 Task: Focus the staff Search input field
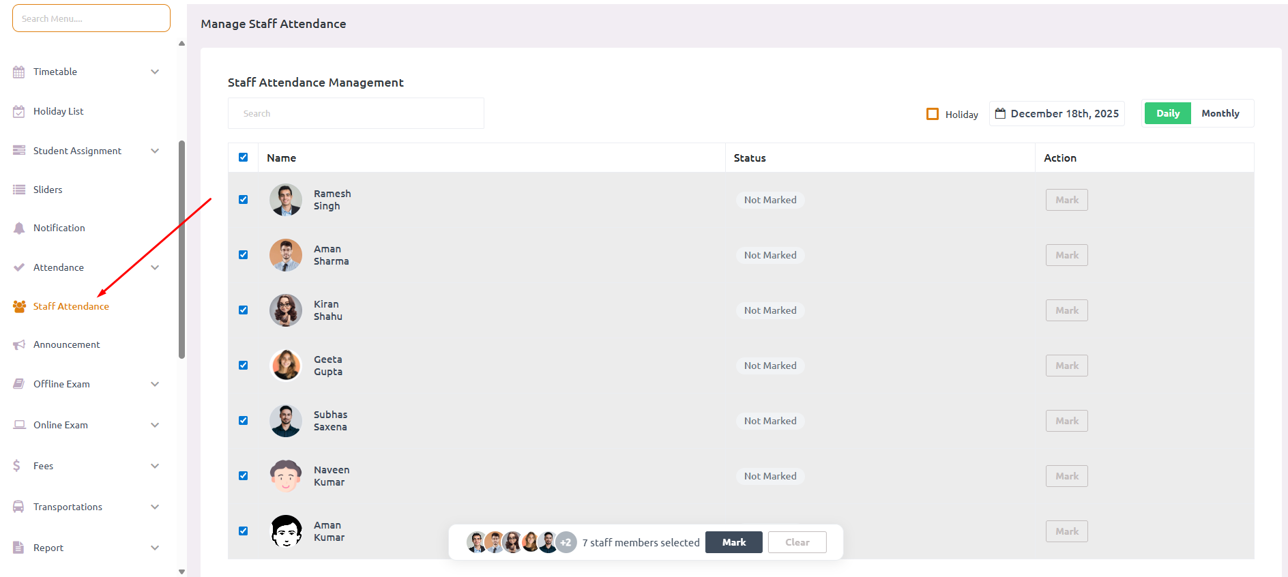[355, 113]
